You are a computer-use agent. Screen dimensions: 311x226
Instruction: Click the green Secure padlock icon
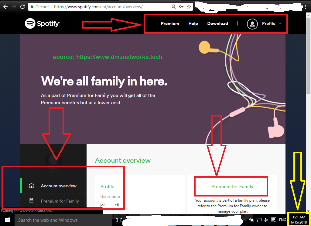tap(32, 7)
